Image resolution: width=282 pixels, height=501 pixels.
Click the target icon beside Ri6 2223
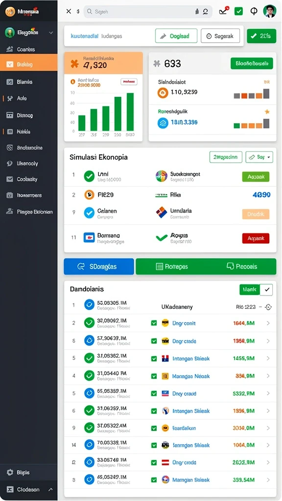coord(268,307)
